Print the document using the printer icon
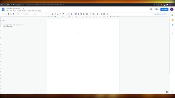The height and width of the screenshot is (98, 175). point(8,14)
